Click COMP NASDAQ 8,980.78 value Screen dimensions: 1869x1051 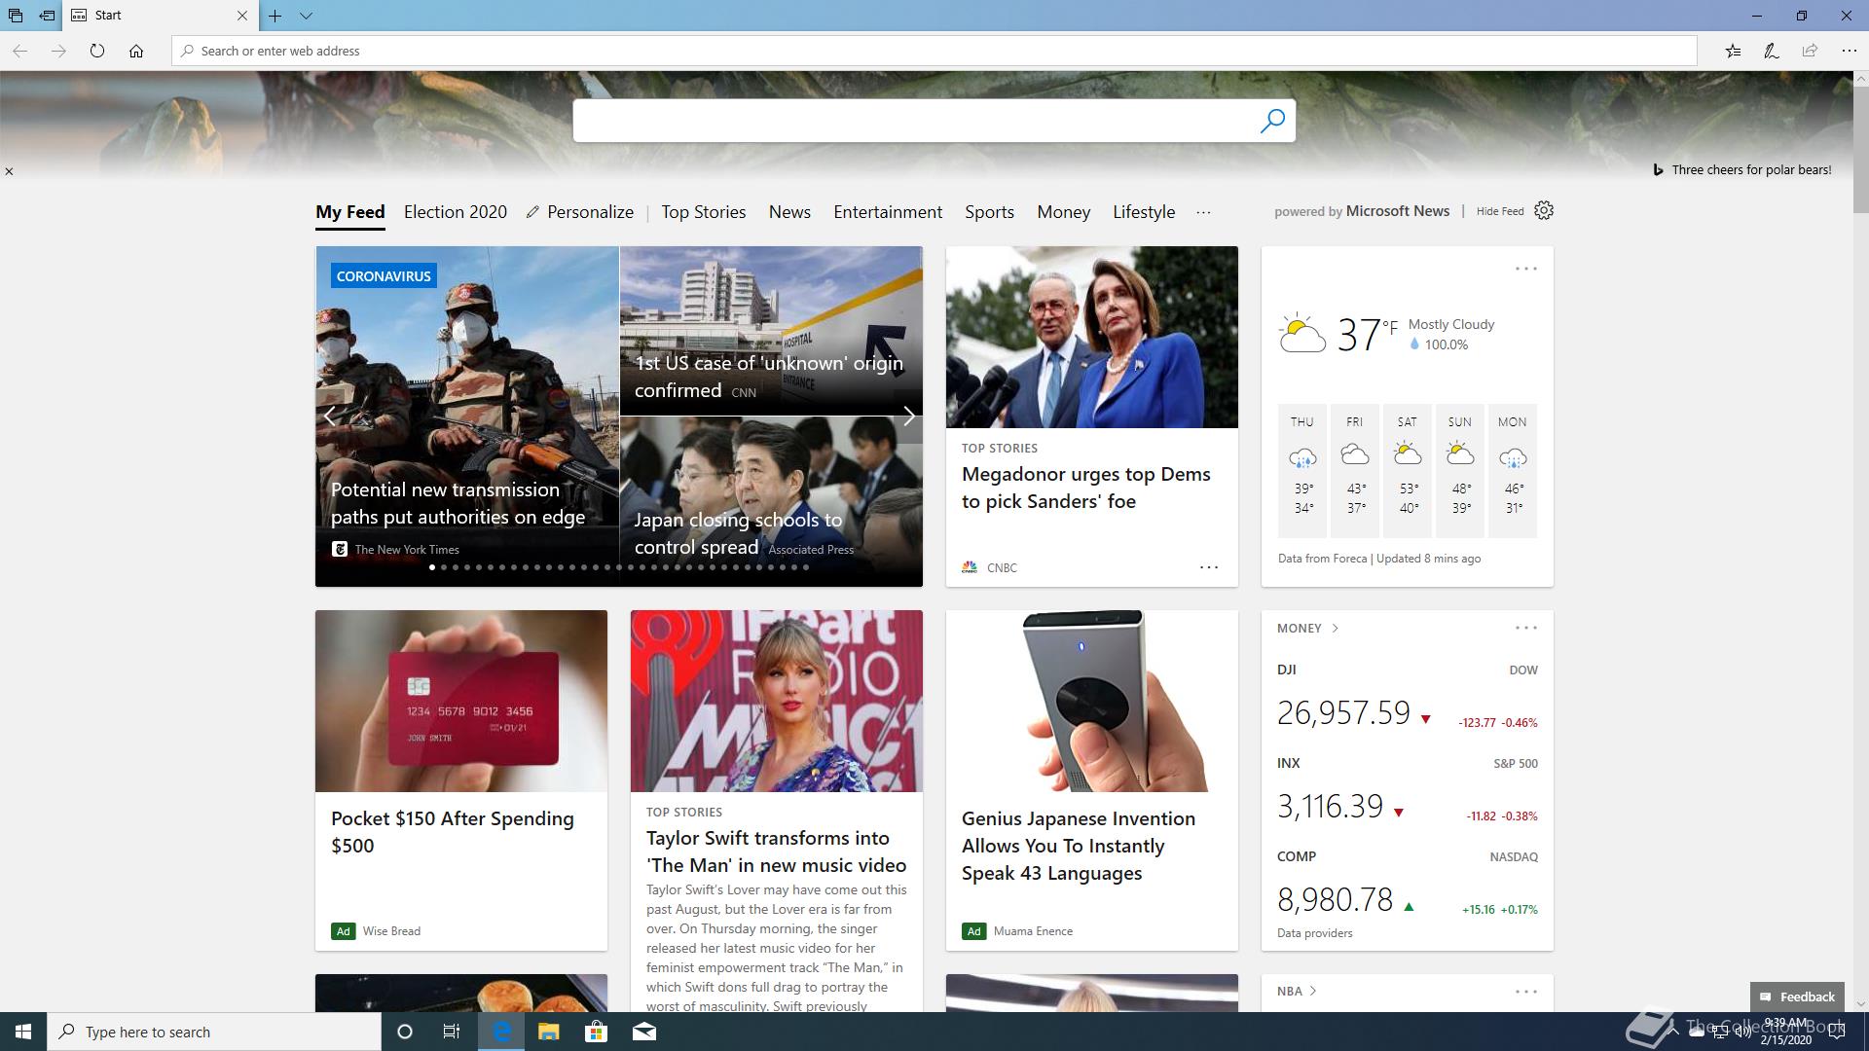1335,900
